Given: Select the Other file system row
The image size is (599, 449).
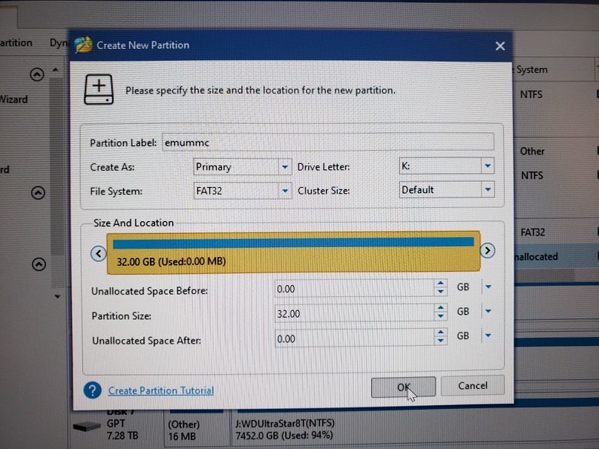Looking at the screenshot, I should [556, 151].
